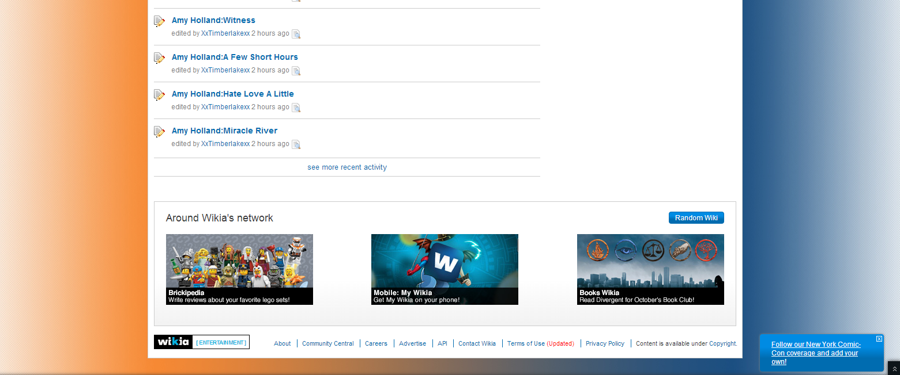
Task: Click edit icon beside Hate Love A Little
Action: pyautogui.click(x=159, y=95)
